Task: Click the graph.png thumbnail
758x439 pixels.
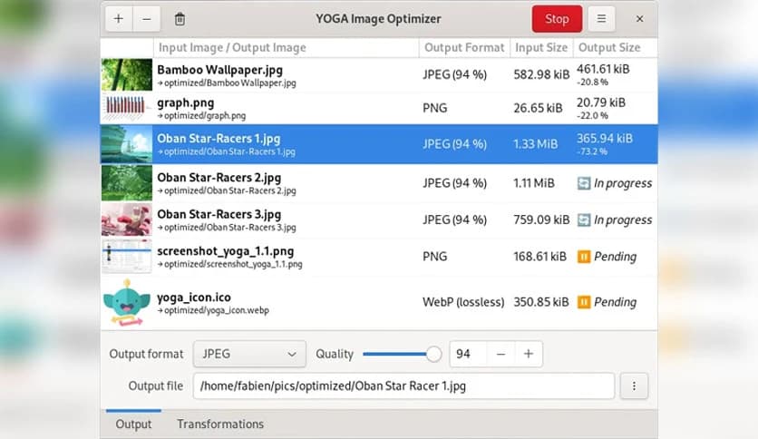Action: 127,108
